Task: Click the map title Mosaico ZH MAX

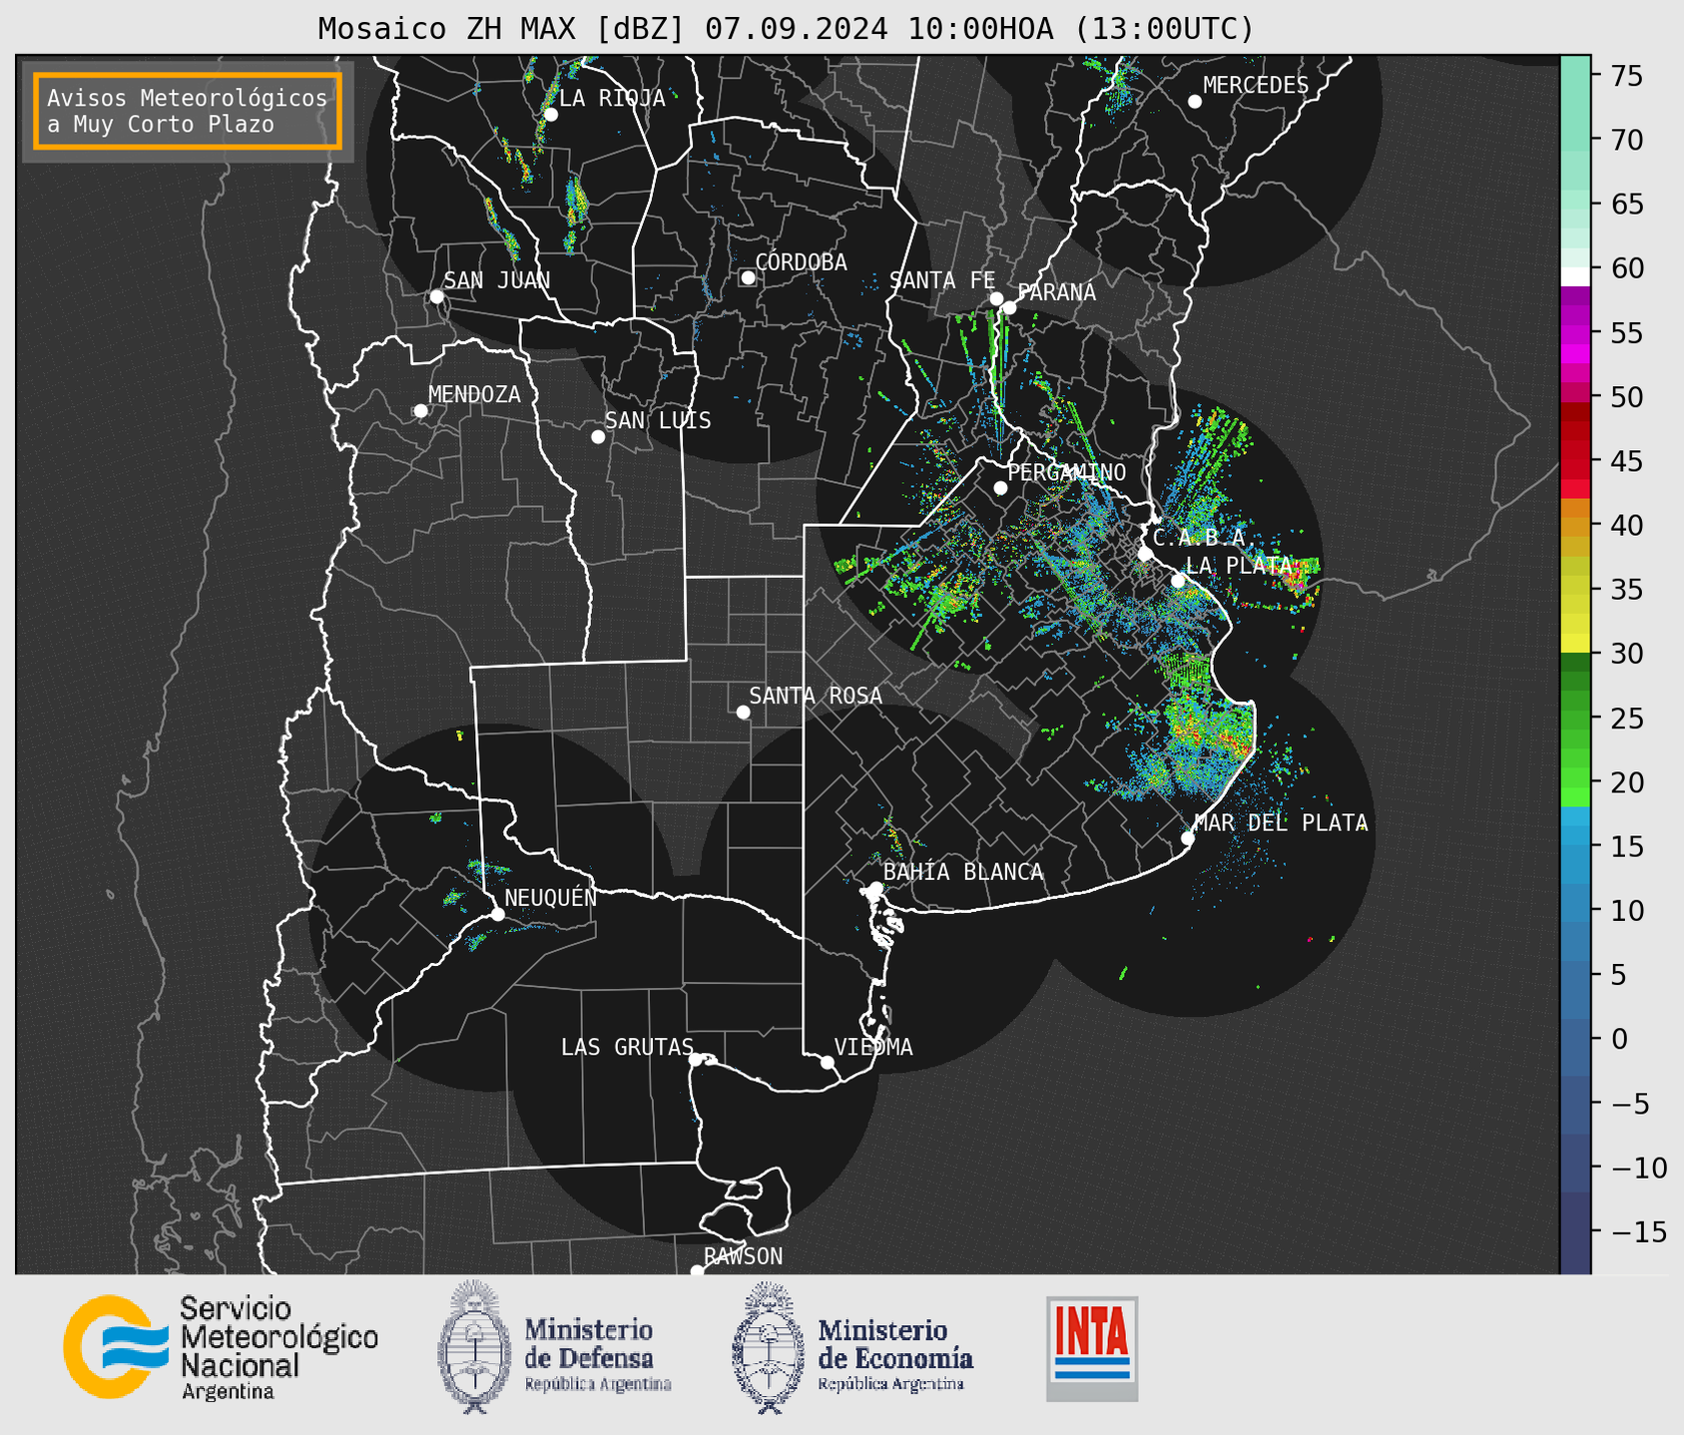Action: pyautogui.click(x=787, y=29)
